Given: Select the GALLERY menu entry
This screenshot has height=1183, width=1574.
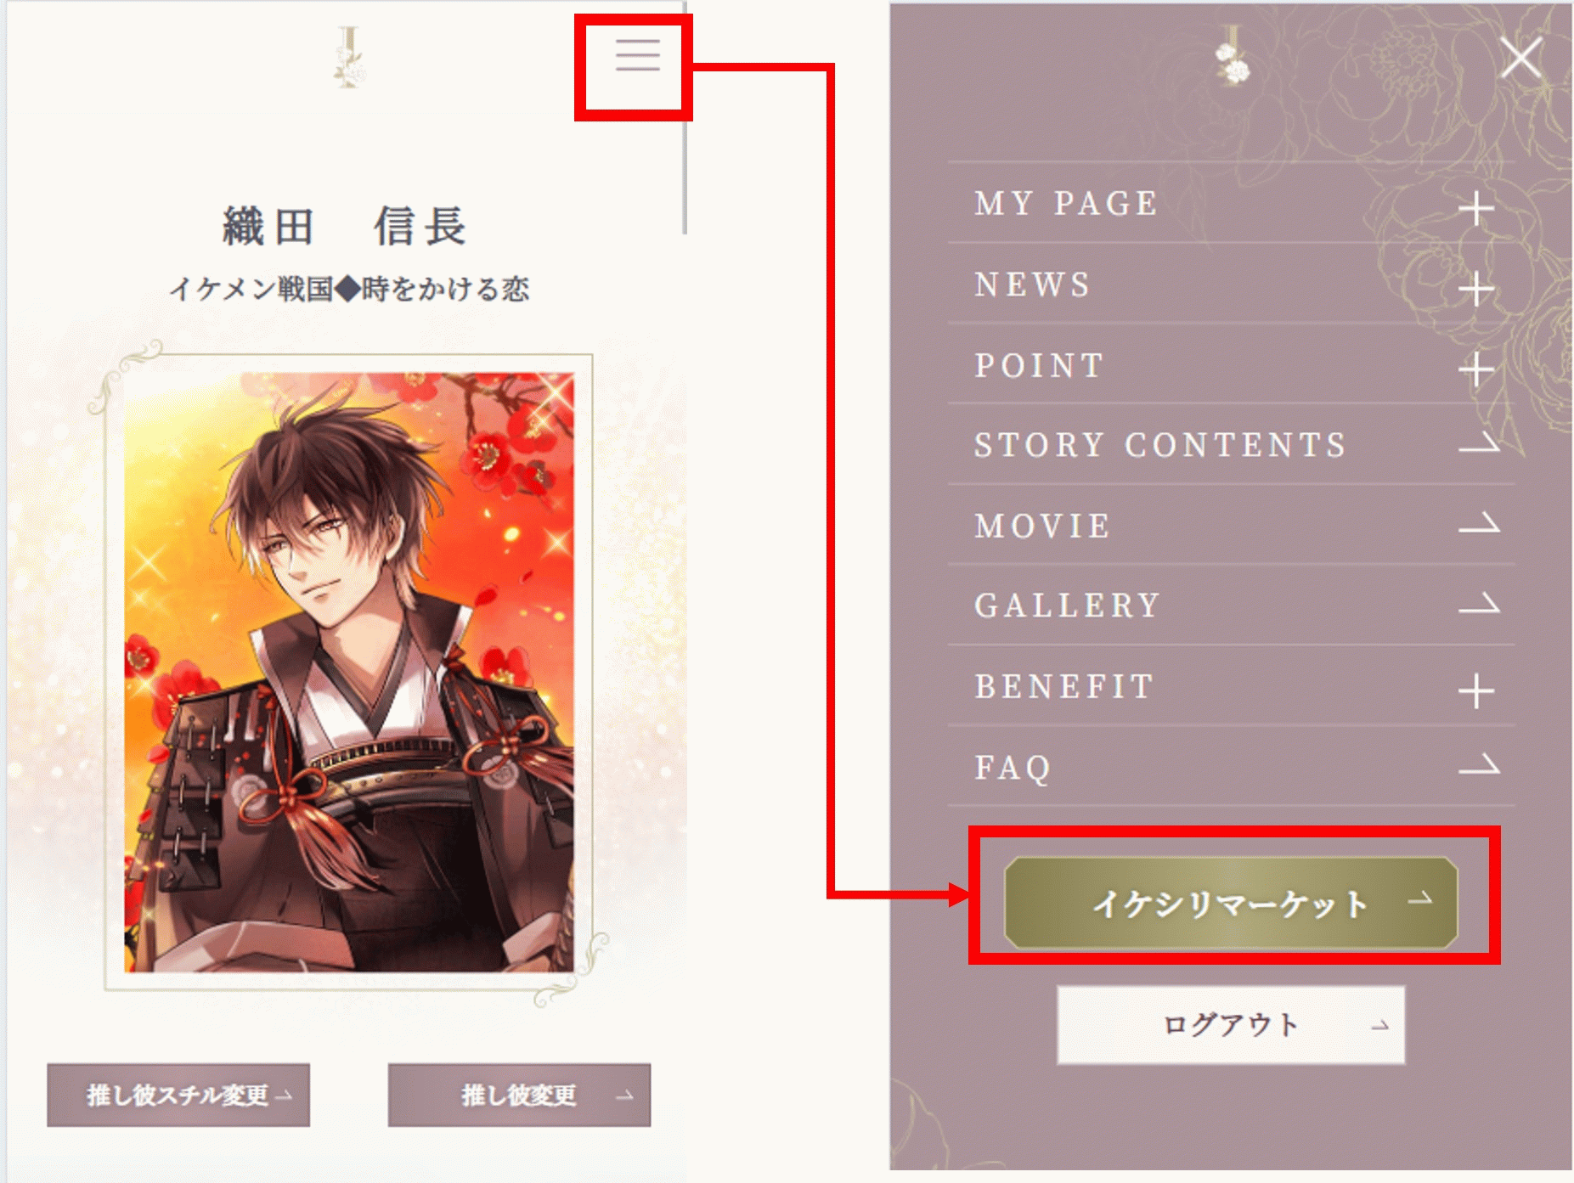Looking at the screenshot, I should [x=1232, y=605].
